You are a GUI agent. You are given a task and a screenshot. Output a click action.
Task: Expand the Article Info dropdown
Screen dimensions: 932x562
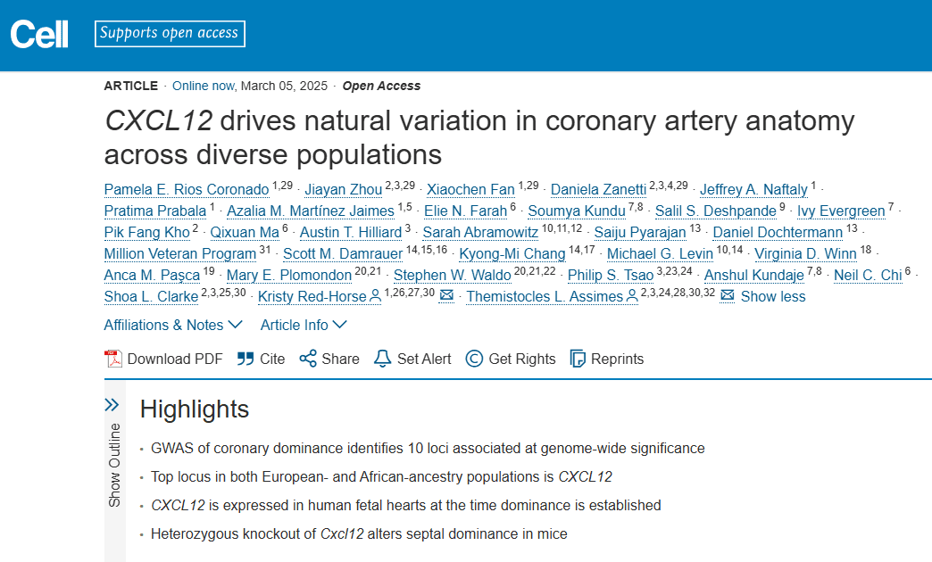tap(304, 325)
